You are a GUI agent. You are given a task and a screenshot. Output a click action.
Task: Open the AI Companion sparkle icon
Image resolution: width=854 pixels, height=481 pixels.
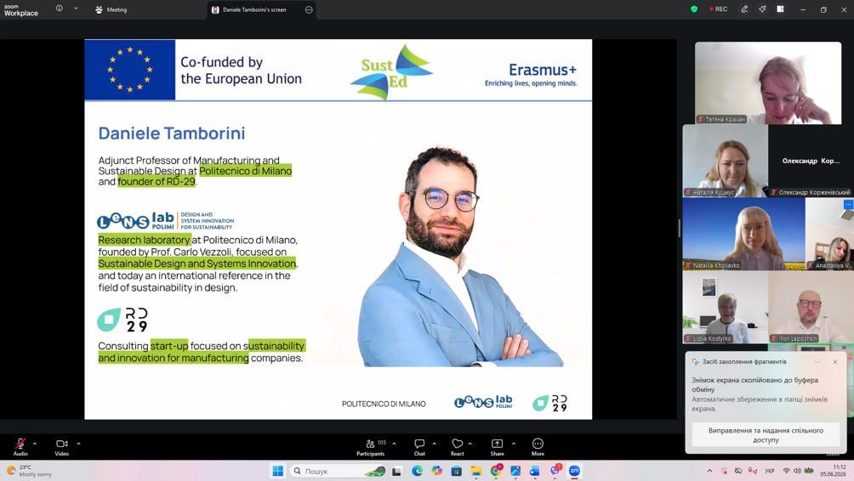(x=762, y=9)
